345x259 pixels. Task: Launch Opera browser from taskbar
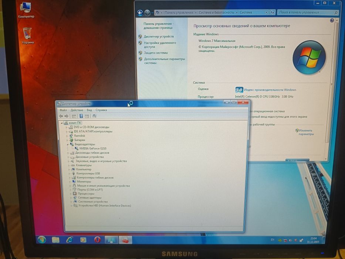point(98,240)
